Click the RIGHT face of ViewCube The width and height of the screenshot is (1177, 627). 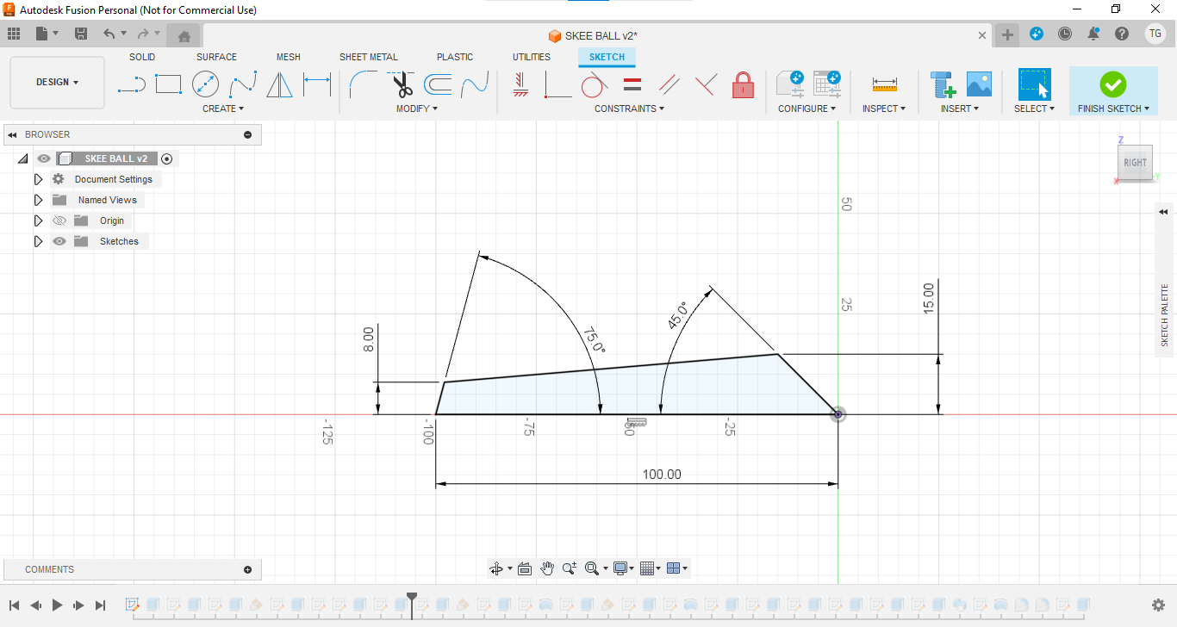click(1135, 162)
